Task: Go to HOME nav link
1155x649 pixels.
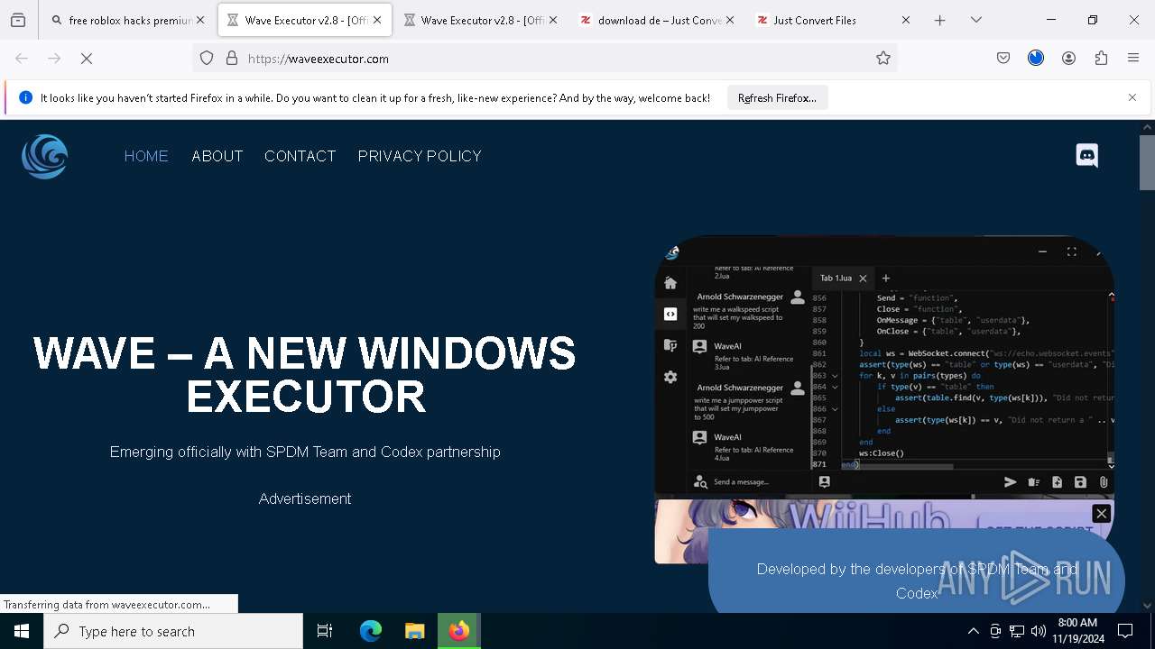Action: pos(146,156)
